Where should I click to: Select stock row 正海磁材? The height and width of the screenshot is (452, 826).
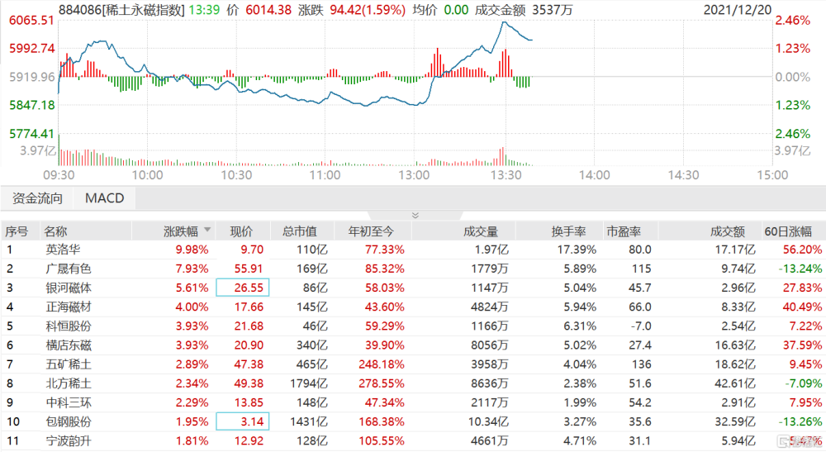(413, 307)
